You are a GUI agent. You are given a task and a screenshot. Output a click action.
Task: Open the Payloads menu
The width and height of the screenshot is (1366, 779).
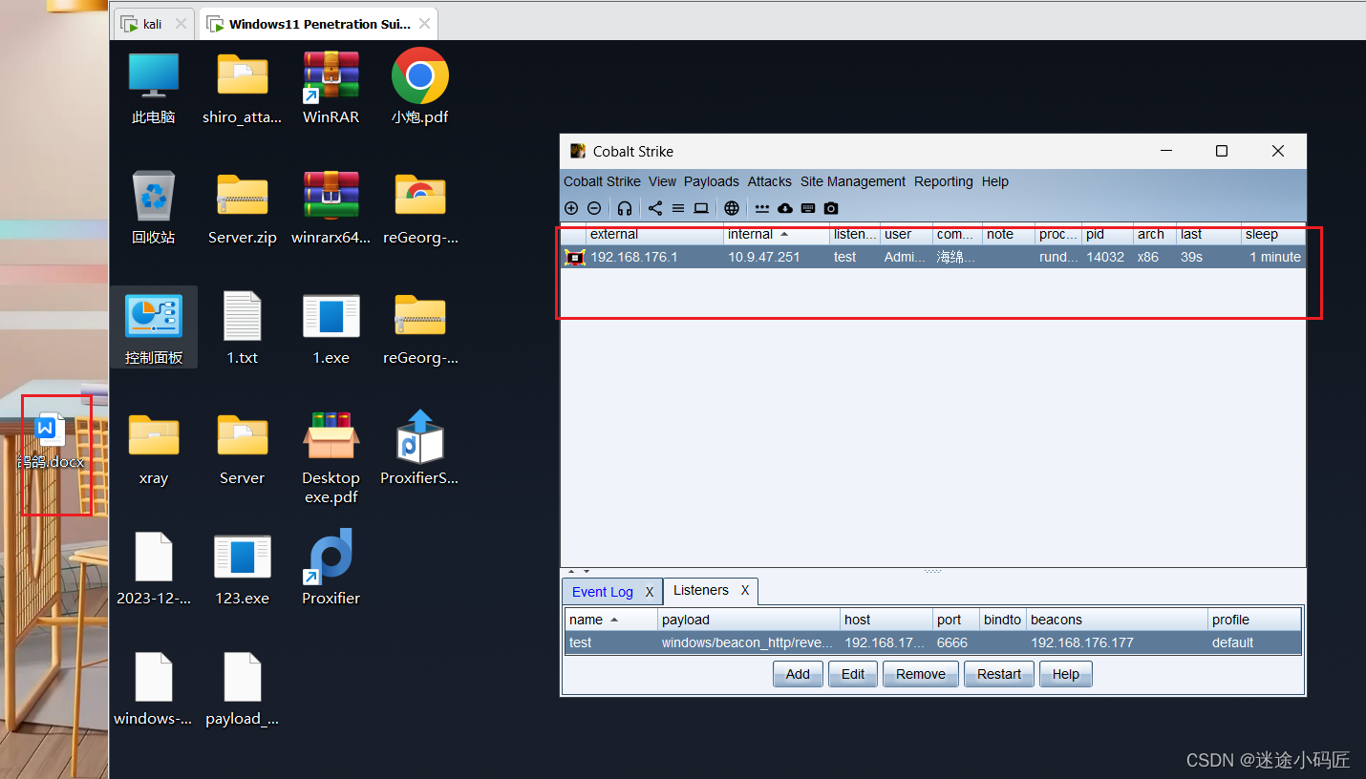pyautogui.click(x=712, y=181)
